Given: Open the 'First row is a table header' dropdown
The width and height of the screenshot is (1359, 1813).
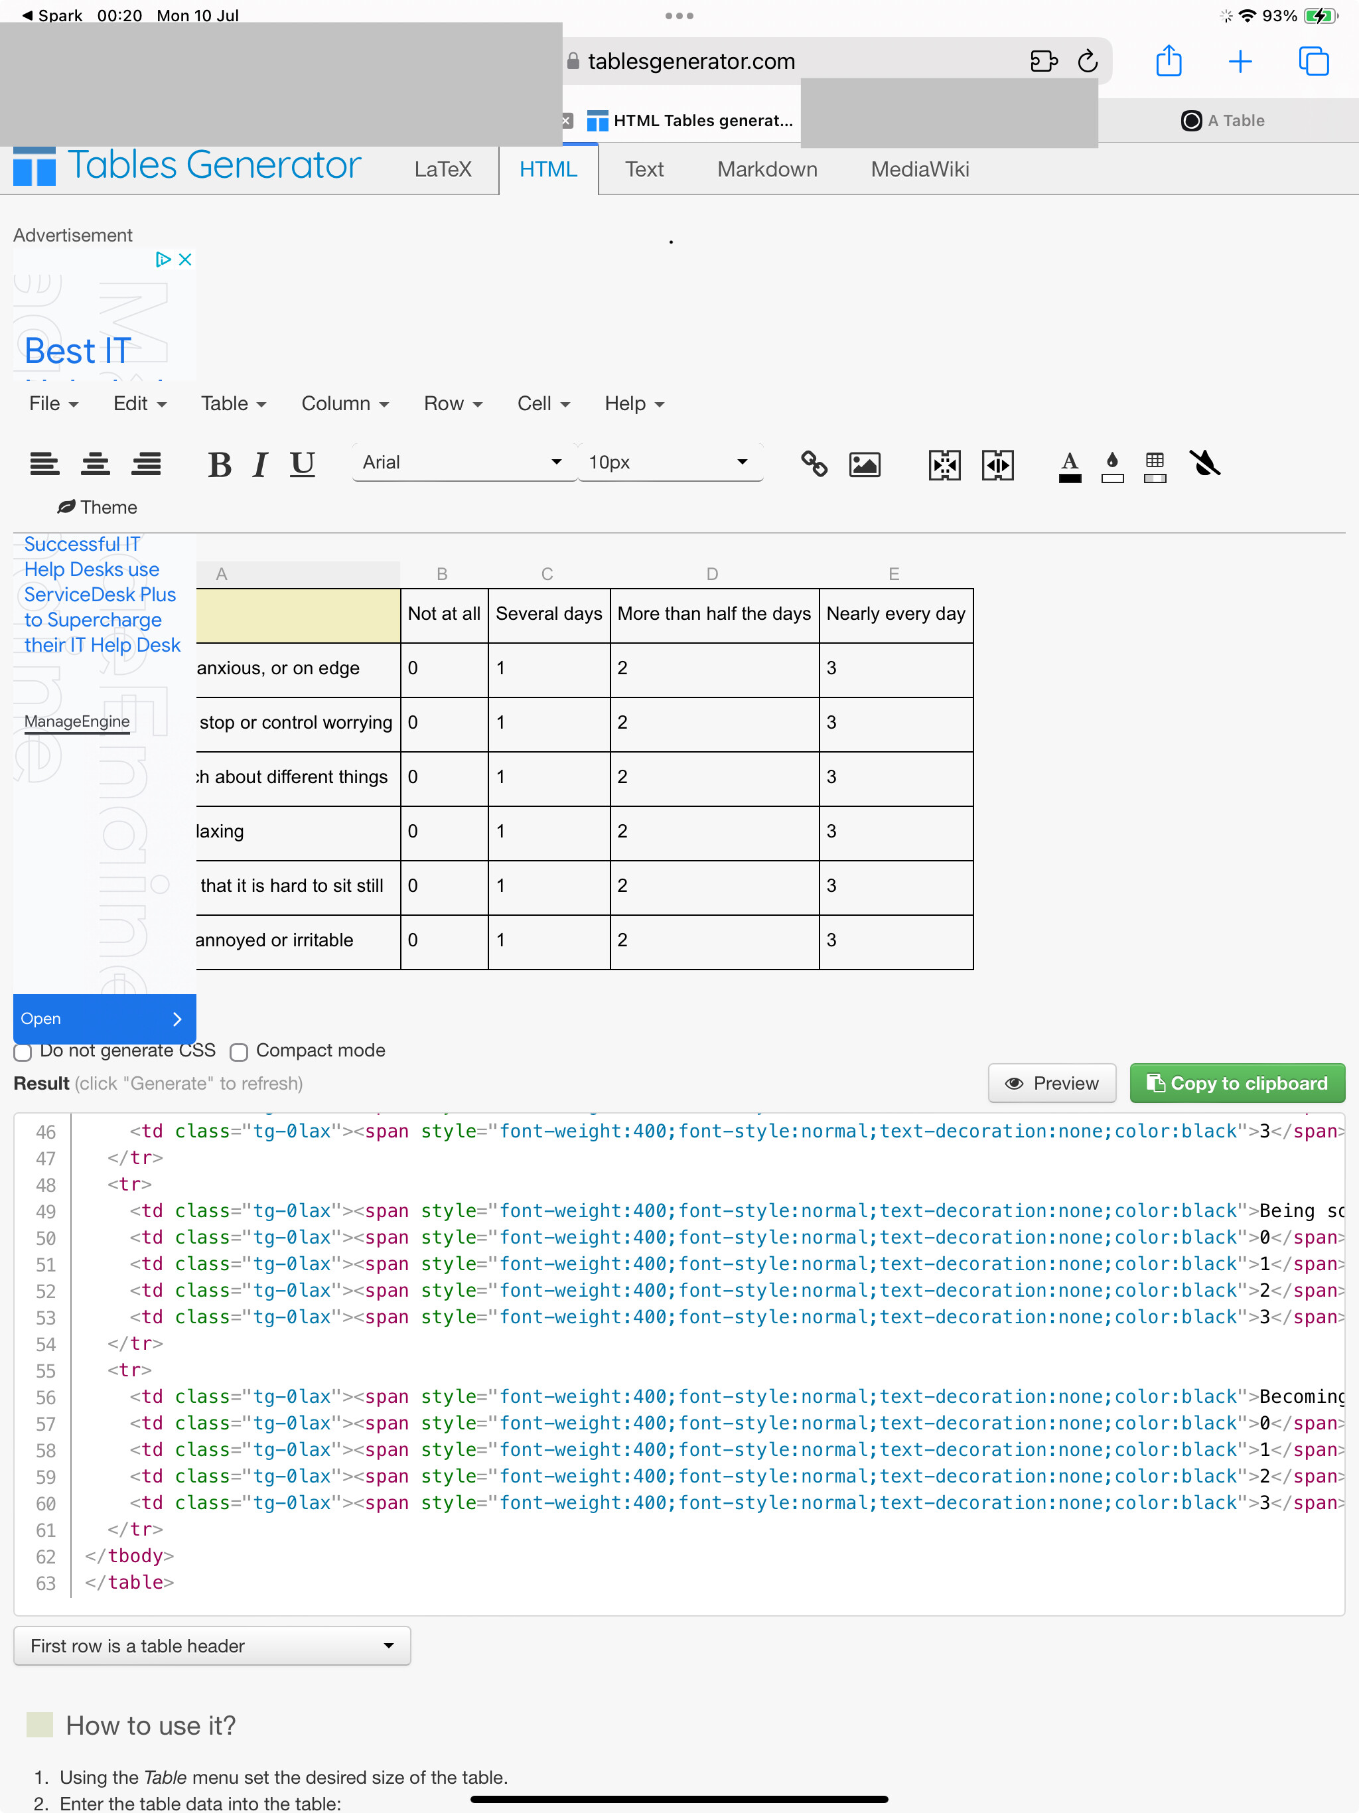Looking at the screenshot, I should 210,1645.
